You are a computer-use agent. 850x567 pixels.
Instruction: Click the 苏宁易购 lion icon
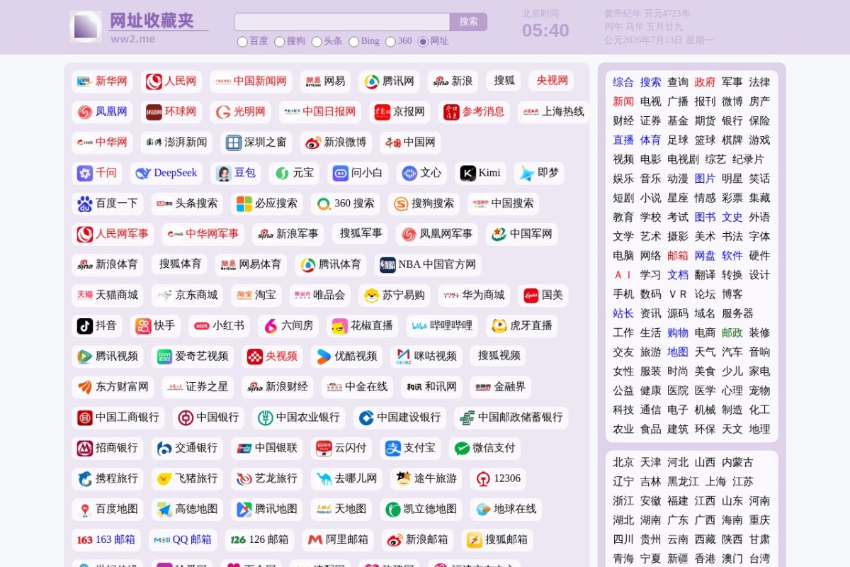371,296
